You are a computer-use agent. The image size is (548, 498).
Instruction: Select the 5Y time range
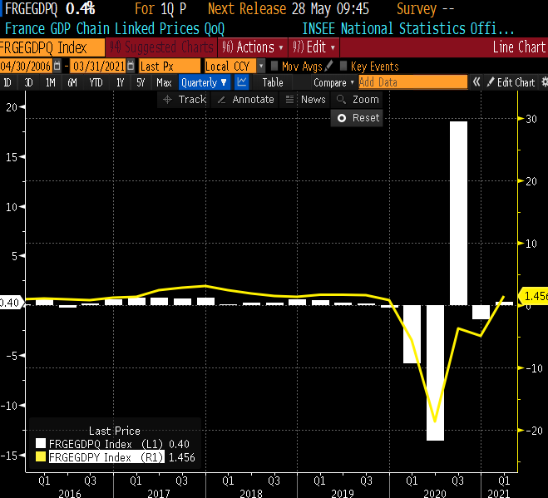click(x=140, y=82)
